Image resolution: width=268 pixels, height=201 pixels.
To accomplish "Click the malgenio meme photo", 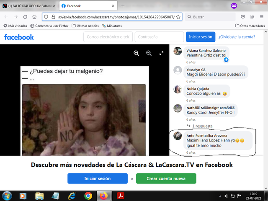I will click(x=84, y=120).
